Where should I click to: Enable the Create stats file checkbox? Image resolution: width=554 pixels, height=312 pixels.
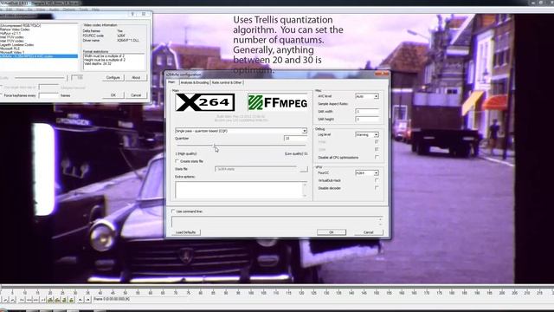coord(177,161)
